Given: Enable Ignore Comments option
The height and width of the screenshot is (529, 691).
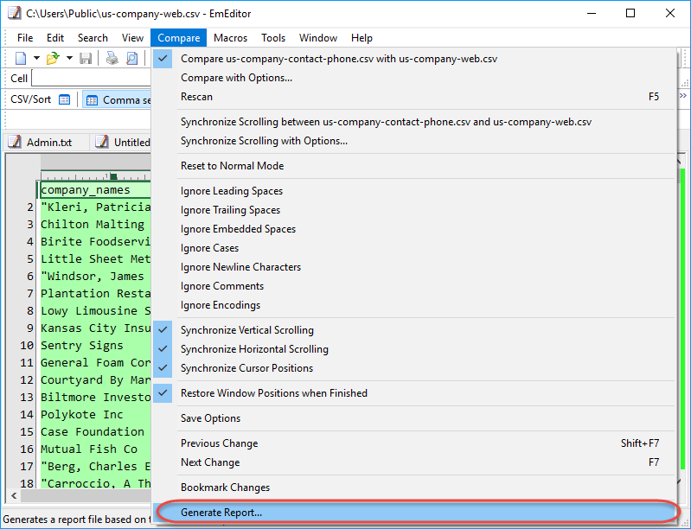Looking at the screenshot, I should 413,285.
